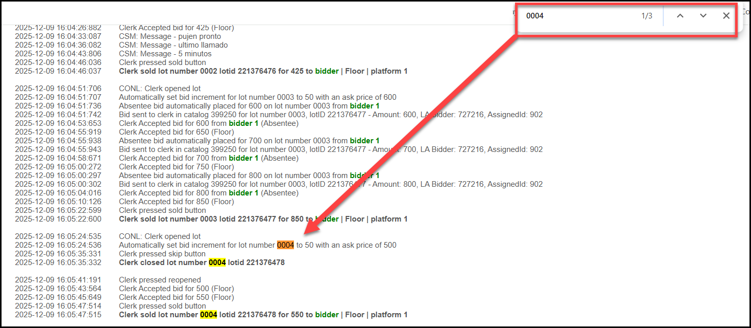Click the 1/3 match counter

click(x=647, y=16)
